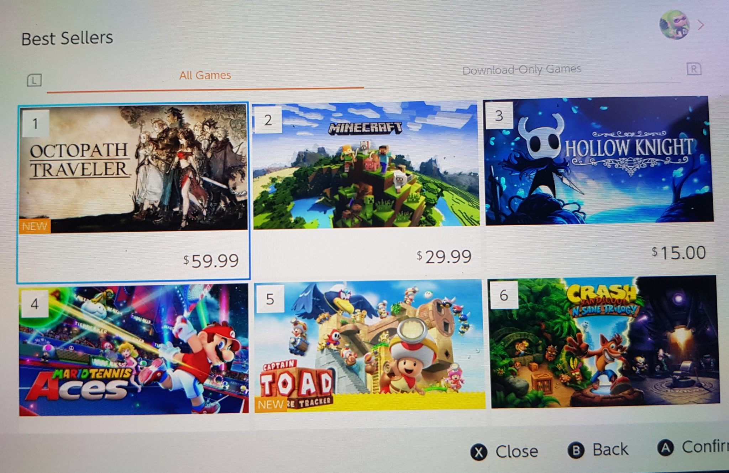This screenshot has height=473, width=729.
Task: Open the Minecraft game thumbnail
Action: pyautogui.click(x=366, y=165)
